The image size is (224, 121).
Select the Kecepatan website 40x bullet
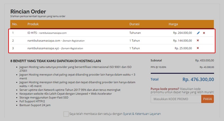click(x=66, y=94)
